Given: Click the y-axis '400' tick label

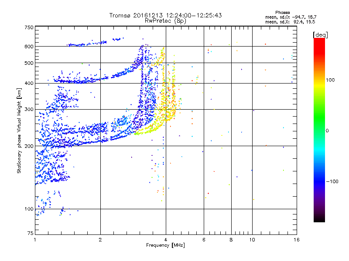Looking at the screenshot, I should tap(29, 83).
